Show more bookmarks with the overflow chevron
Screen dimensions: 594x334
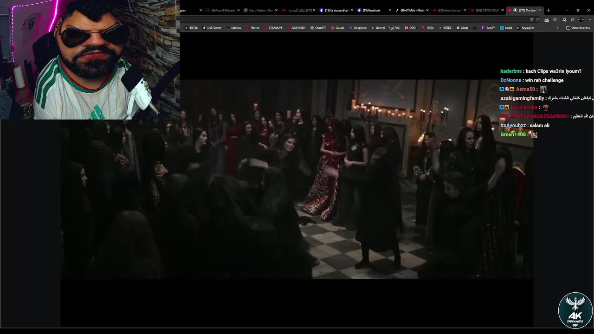[x=558, y=28]
